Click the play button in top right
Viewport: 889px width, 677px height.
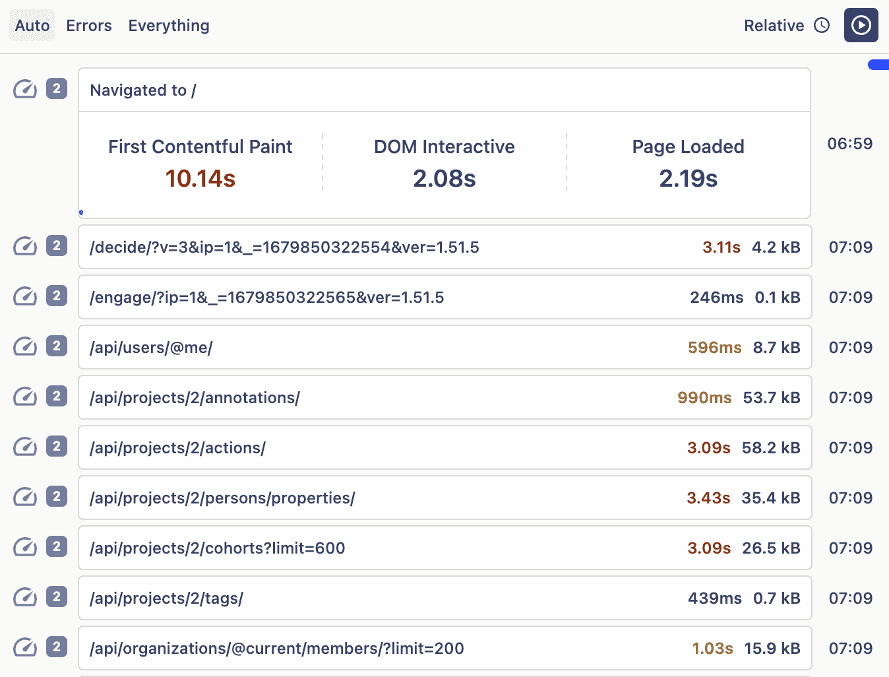point(861,25)
